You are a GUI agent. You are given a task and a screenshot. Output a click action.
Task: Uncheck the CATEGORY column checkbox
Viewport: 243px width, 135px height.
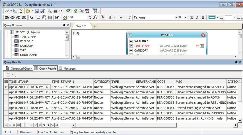coord(131,50)
